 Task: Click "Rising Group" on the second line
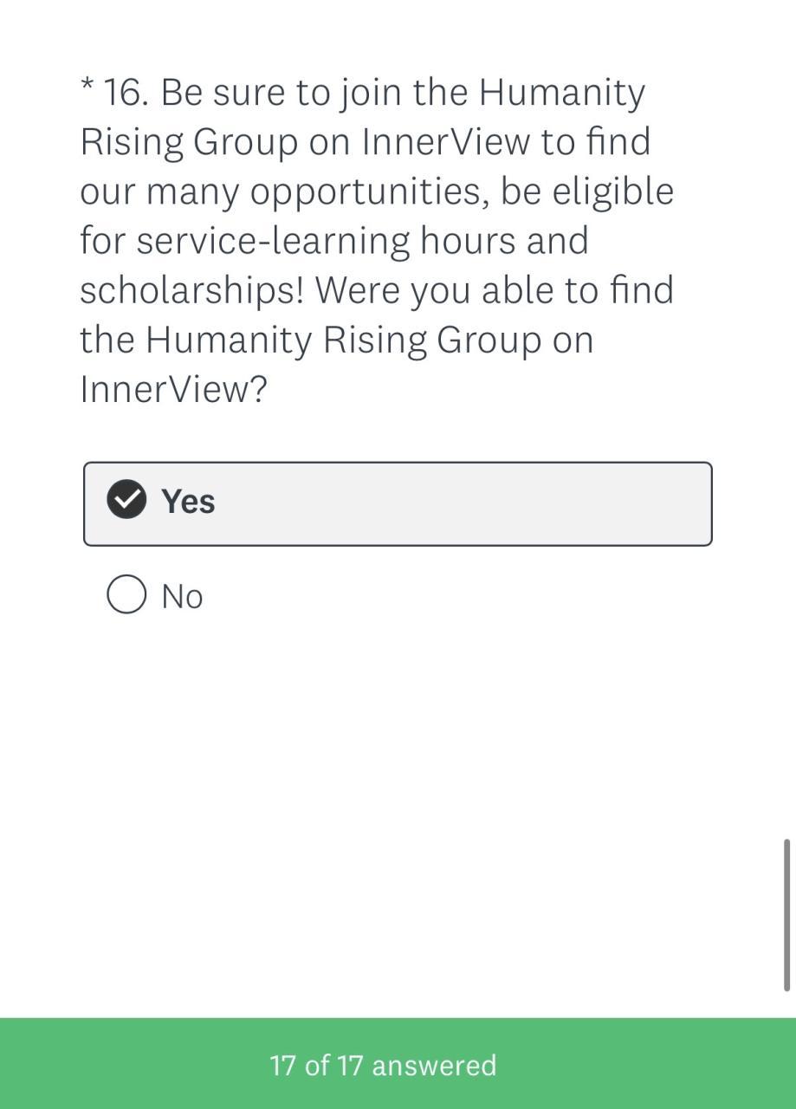coord(189,142)
